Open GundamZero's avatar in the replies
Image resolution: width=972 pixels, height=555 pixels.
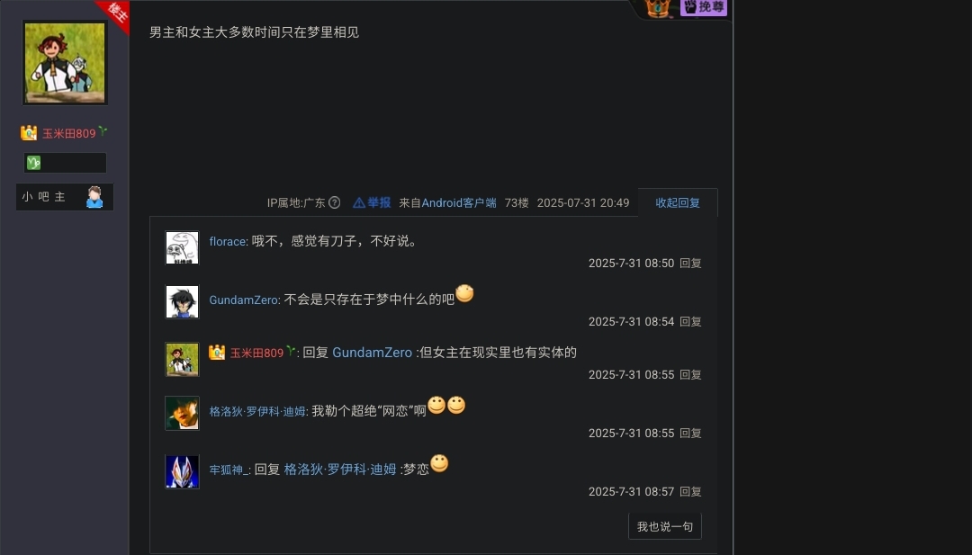(182, 301)
